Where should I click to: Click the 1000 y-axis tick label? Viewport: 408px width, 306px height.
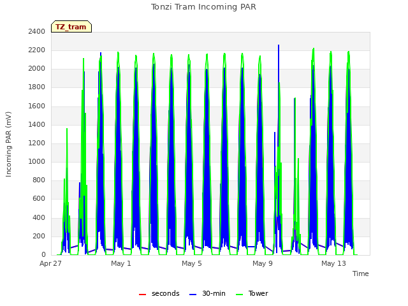[x=37, y=161]
